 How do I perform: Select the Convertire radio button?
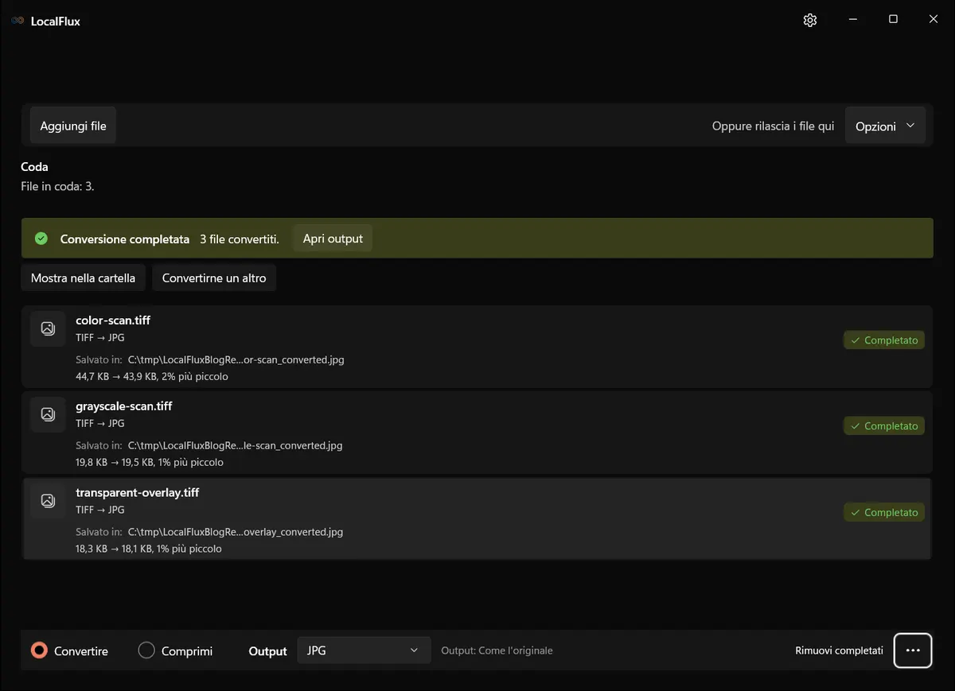[x=39, y=650]
